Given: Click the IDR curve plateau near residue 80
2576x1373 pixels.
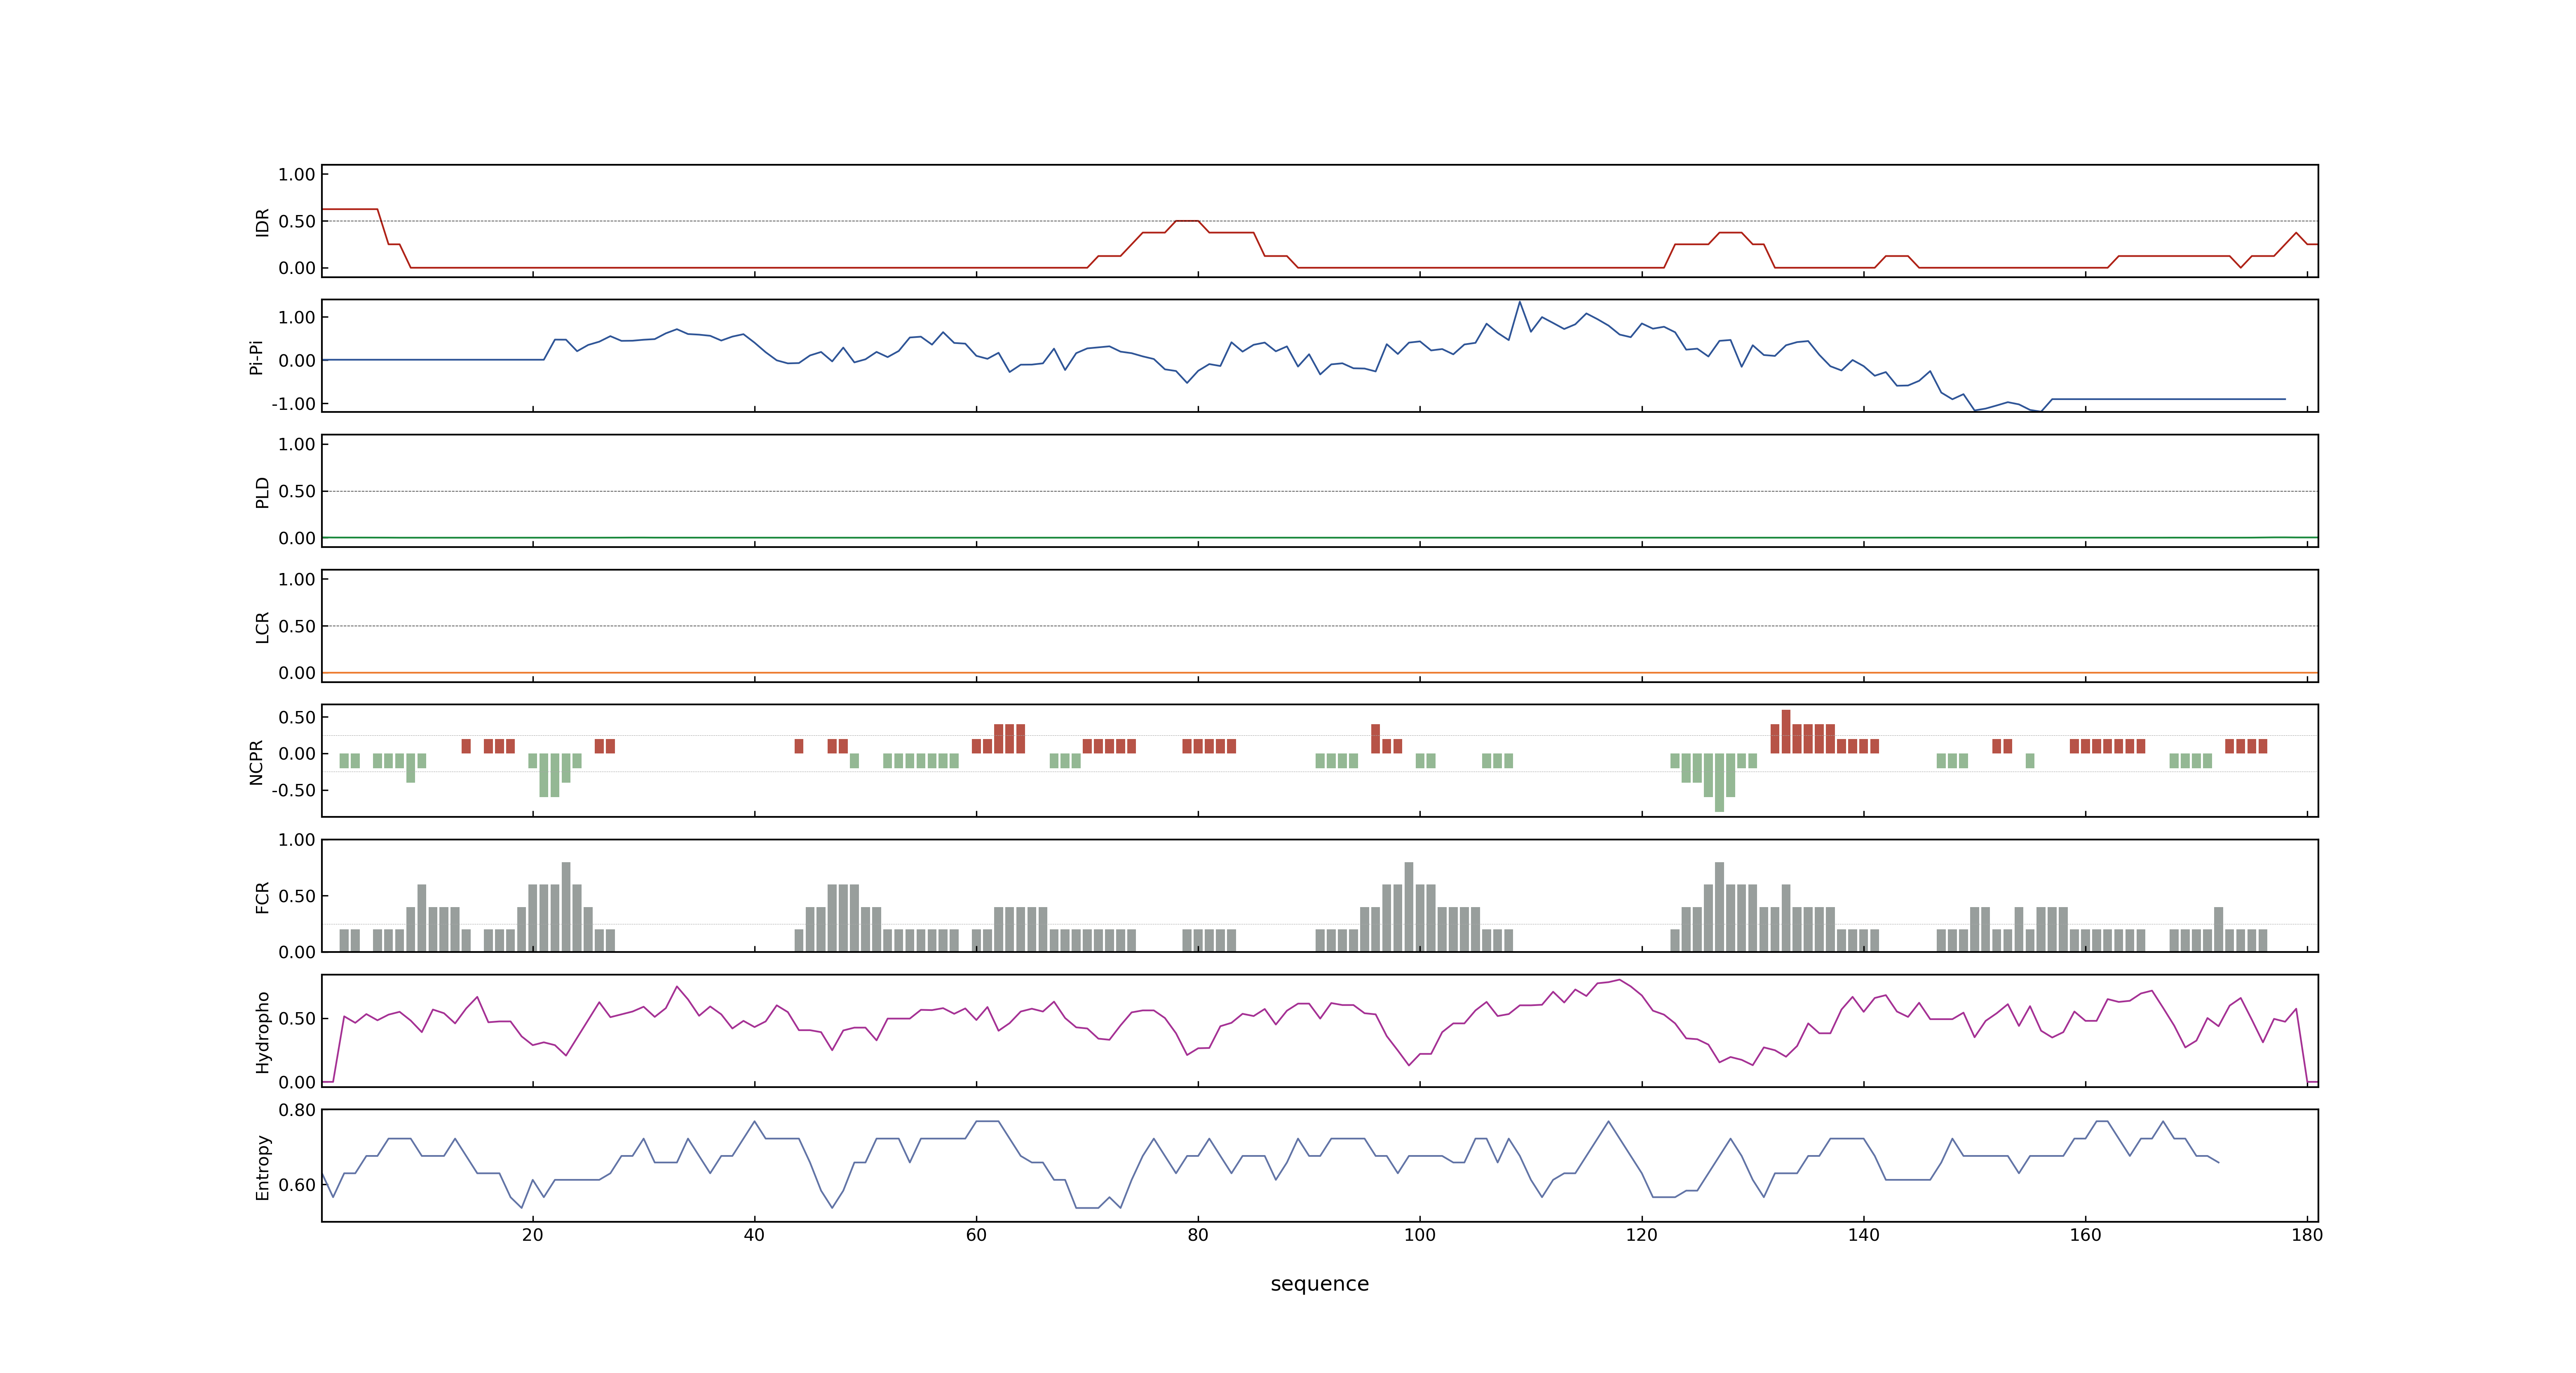Looking at the screenshot, I should click(1187, 221).
